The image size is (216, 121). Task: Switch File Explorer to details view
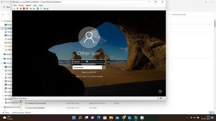[x=211, y=113]
